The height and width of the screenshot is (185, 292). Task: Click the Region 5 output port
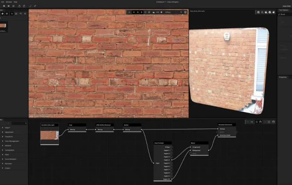pos(172,163)
